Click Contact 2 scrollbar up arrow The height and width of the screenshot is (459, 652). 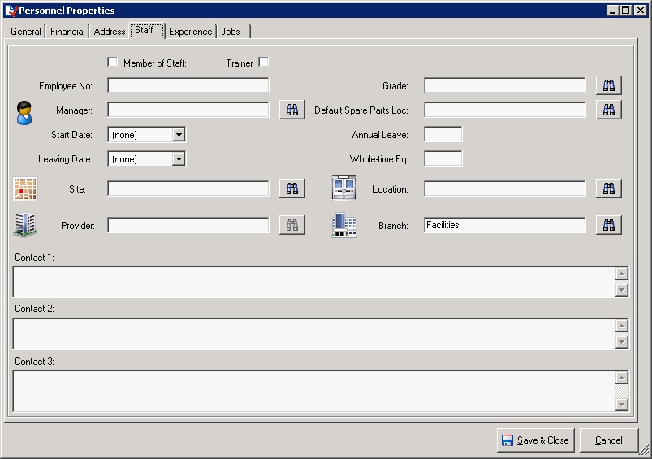click(622, 326)
